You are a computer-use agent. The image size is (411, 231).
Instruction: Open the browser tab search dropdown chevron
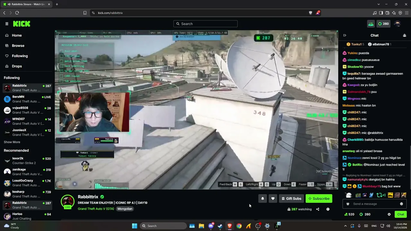pyautogui.click(x=379, y=4)
